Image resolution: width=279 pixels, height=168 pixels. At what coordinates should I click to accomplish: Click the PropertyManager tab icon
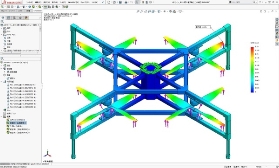[9, 18]
